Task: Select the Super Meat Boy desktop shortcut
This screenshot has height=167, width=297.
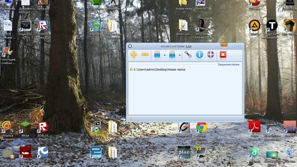Action: [26, 156]
